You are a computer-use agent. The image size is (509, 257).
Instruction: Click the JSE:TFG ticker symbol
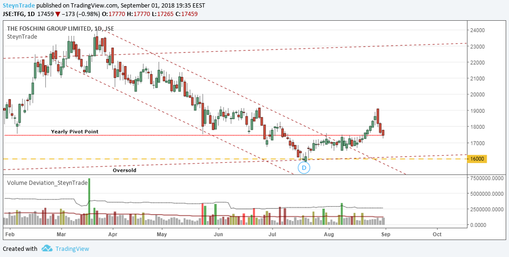coord(15,14)
